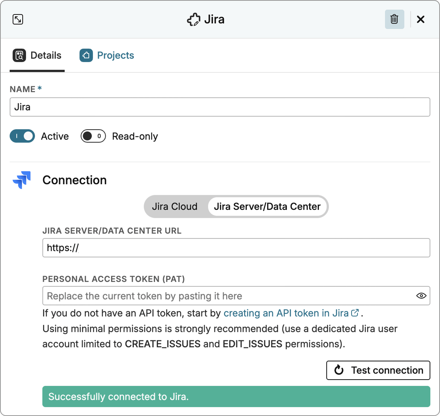Switch off the Active toggle
This screenshot has height=416, width=440.
(x=22, y=136)
